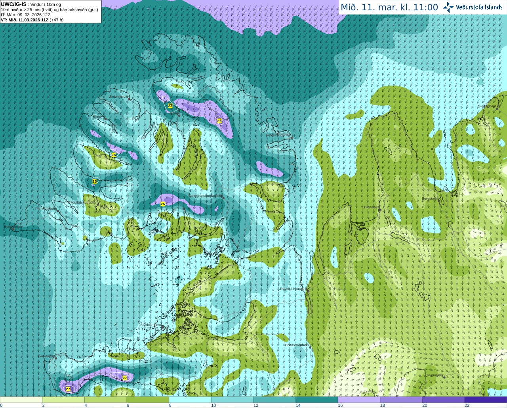
Task: Click the Veðurstofa Íslands logo
Action: point(473,7)
